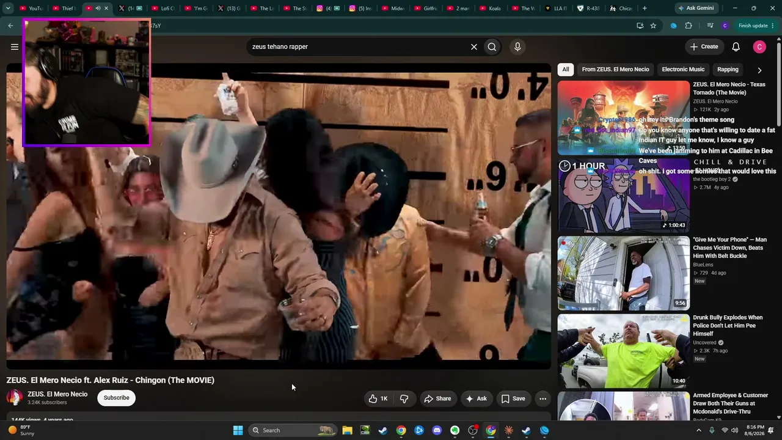
Task: Switch to the 'R-438' browser tab
Action: (588, 8)
